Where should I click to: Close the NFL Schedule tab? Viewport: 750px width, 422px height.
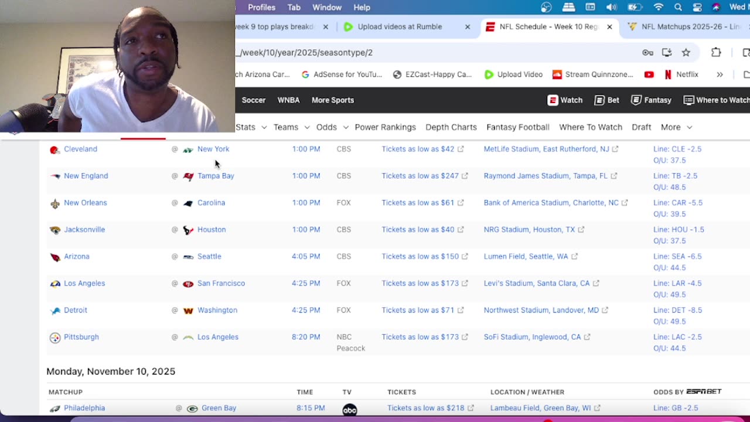(609, 27)
